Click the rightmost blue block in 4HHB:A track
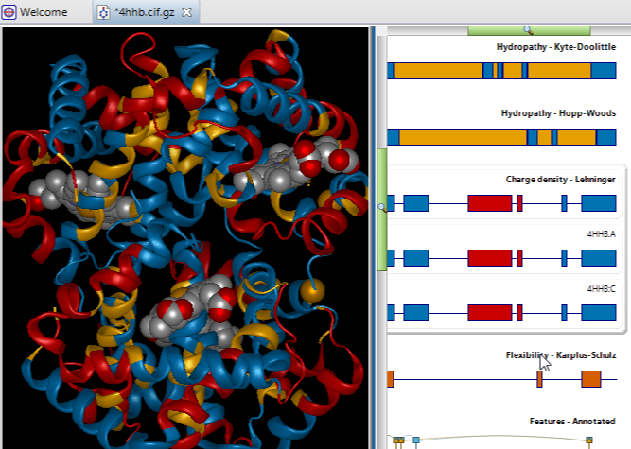 tap(599, 258)
